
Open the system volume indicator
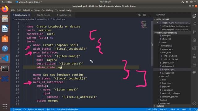point(187,2)
